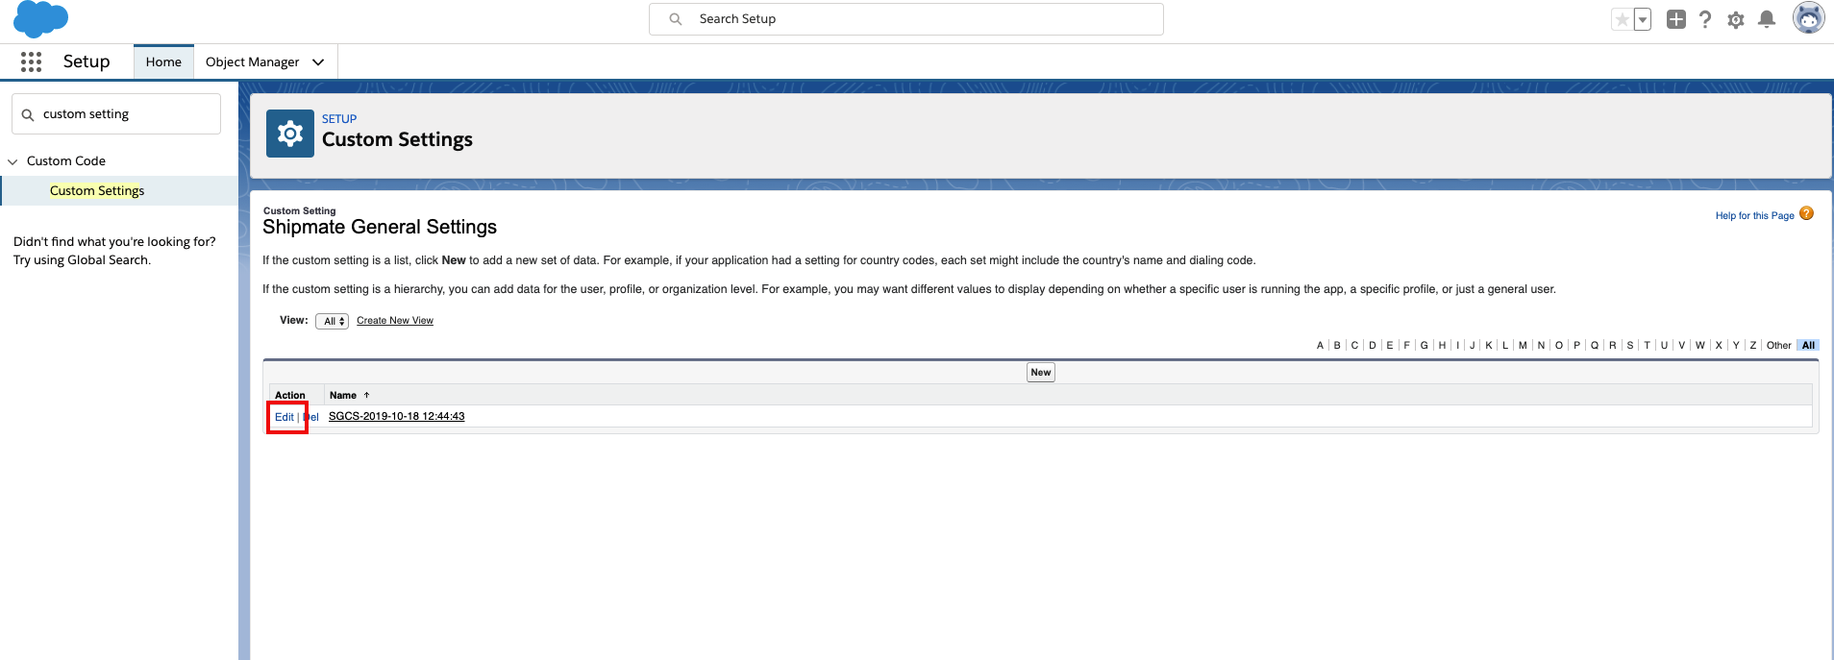Viewport: 1834px width, 660px height.
Task: Click the Search Setup field
Action: (906, 19)
